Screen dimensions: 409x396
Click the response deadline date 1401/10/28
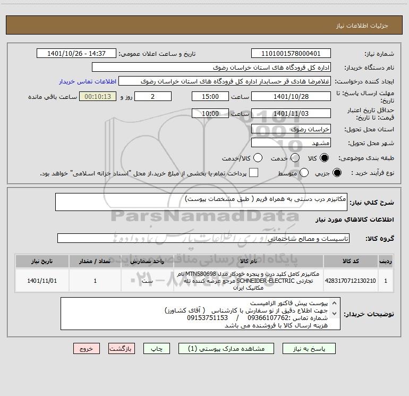point(291,96)
